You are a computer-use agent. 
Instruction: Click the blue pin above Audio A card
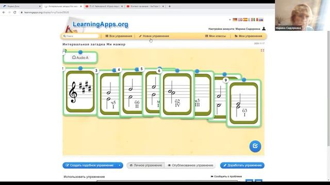[80, 52]
